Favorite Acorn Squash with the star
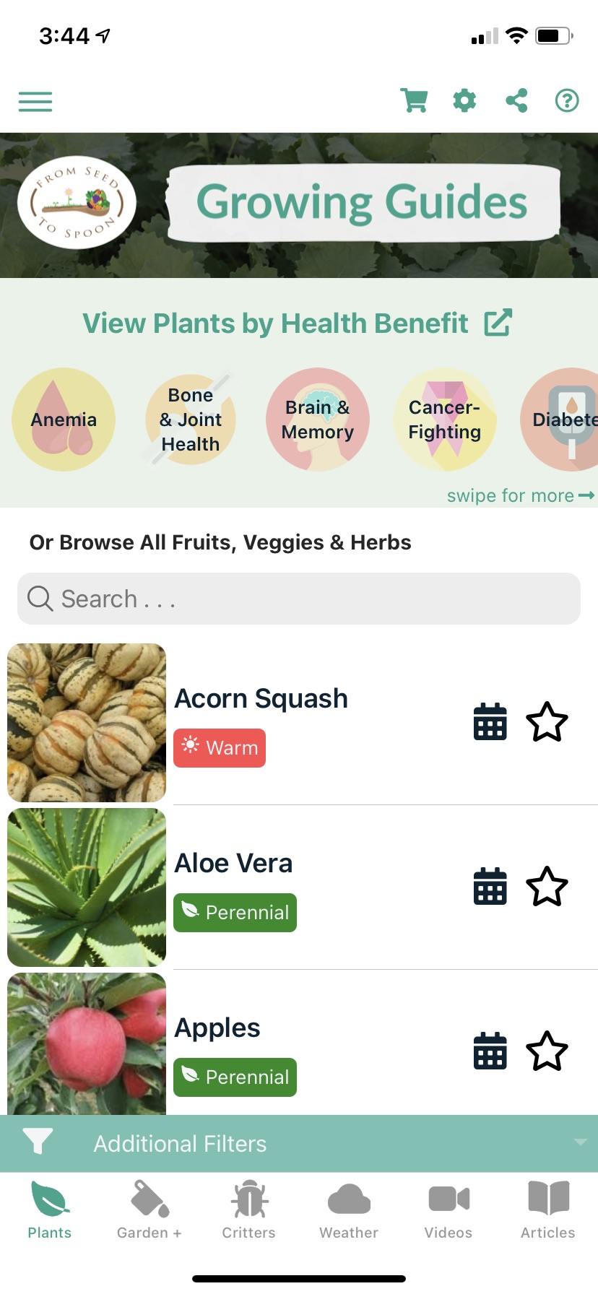598x1294 pixels. click(x=547, y=721)
